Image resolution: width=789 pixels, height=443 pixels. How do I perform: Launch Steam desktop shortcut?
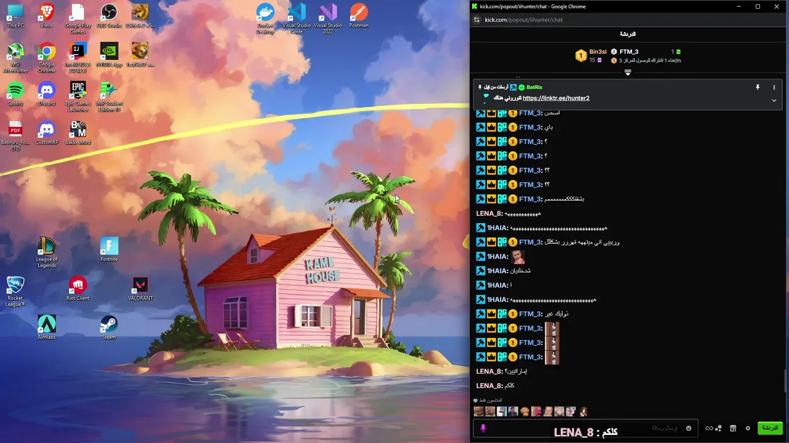(109, 327)
